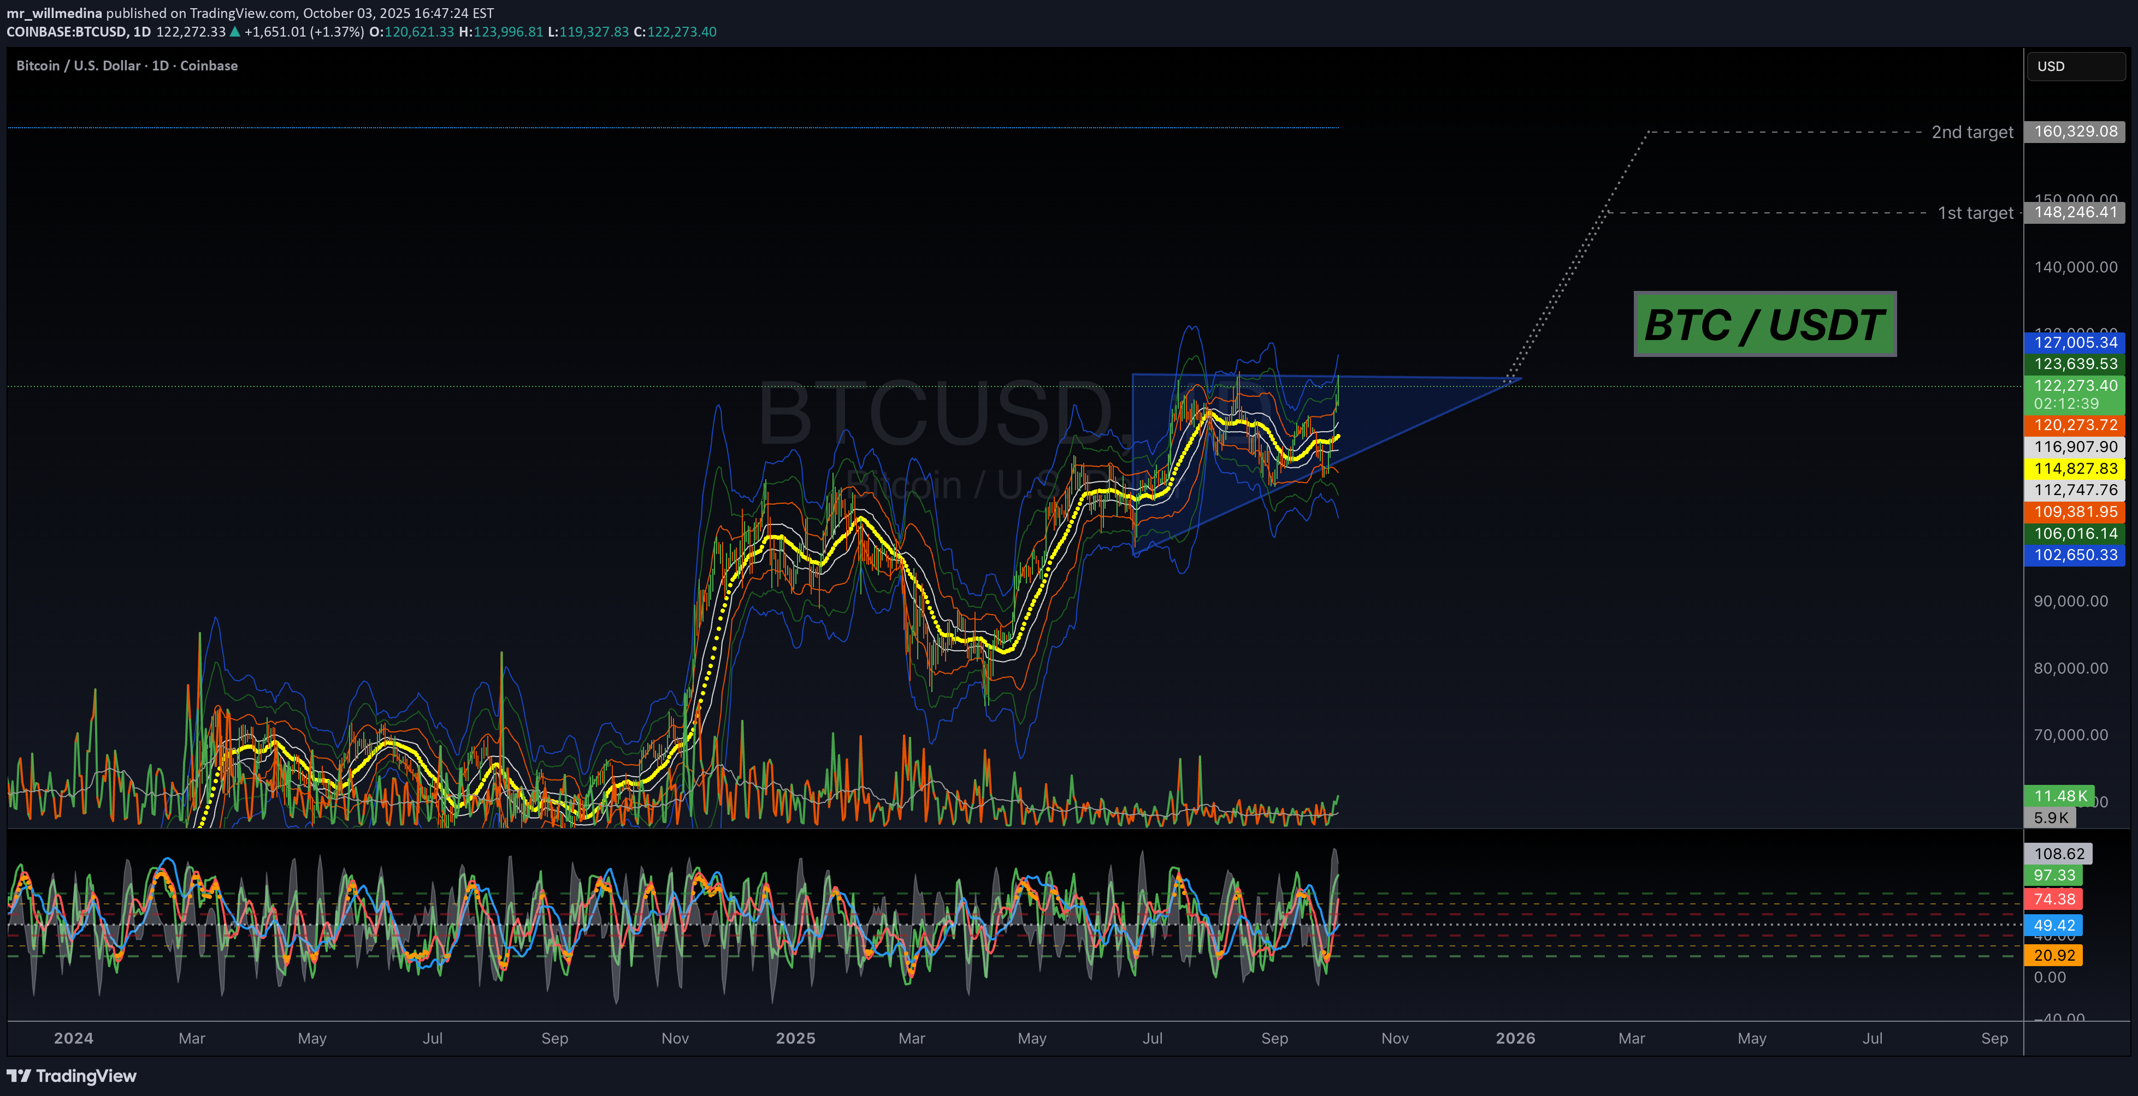Click the blue 127,005.34 upper band label

(x=2075, y=342)
